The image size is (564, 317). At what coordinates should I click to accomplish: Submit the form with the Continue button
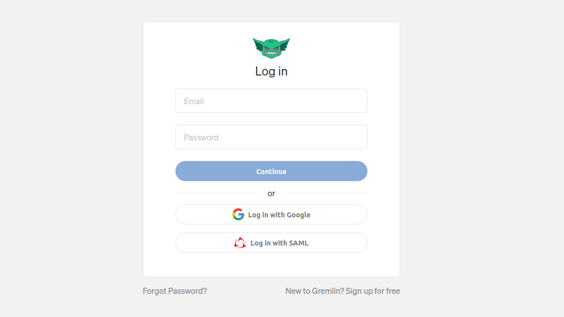(x=271, y=171)
